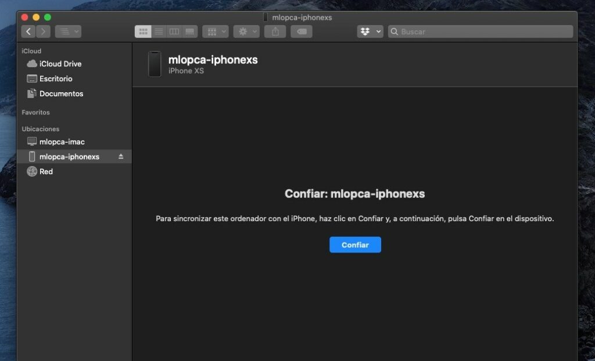Switch to list view

159,31
